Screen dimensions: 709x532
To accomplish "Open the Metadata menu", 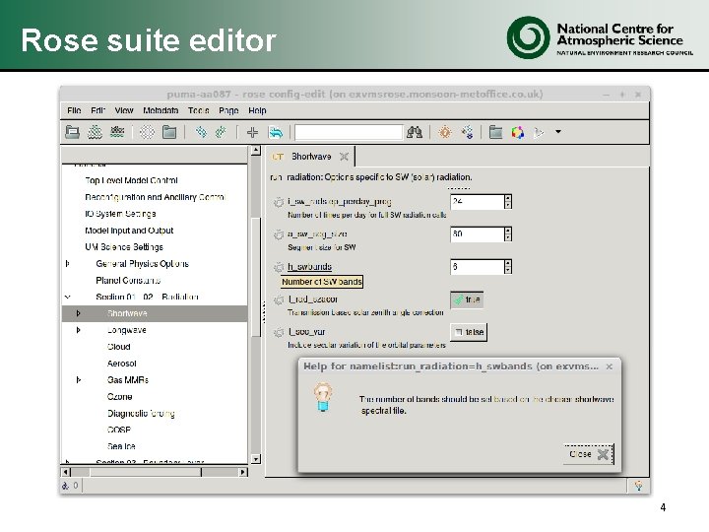I will 161,110.
